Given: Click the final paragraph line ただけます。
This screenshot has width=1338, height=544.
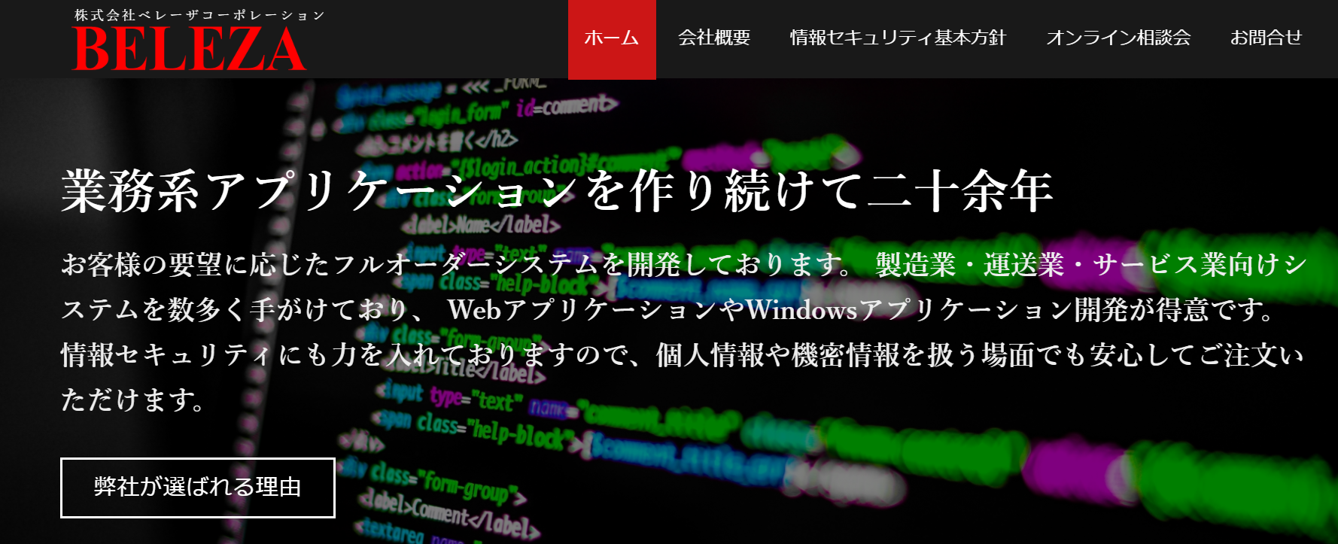Looking at the screenshot, I should pos(132,400).
